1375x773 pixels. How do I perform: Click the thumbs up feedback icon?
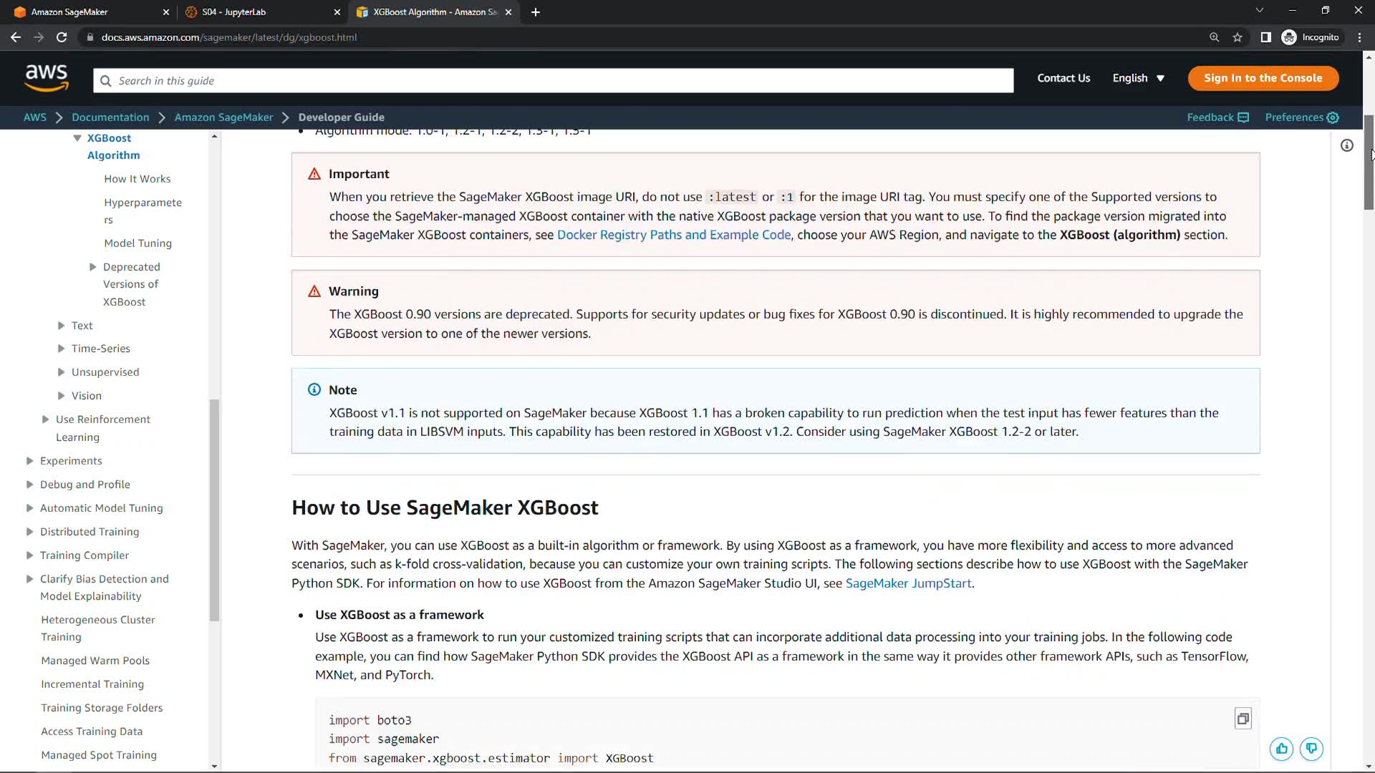1281,749
